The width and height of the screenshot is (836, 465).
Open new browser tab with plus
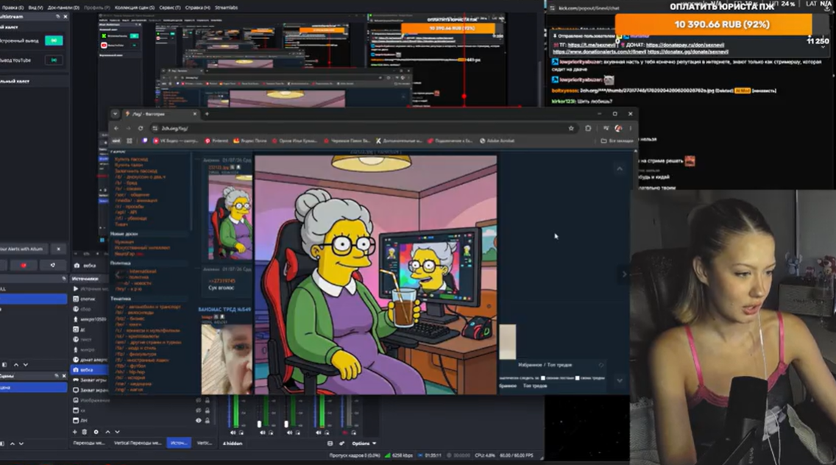pyautogui.click(x=207, y=113)
